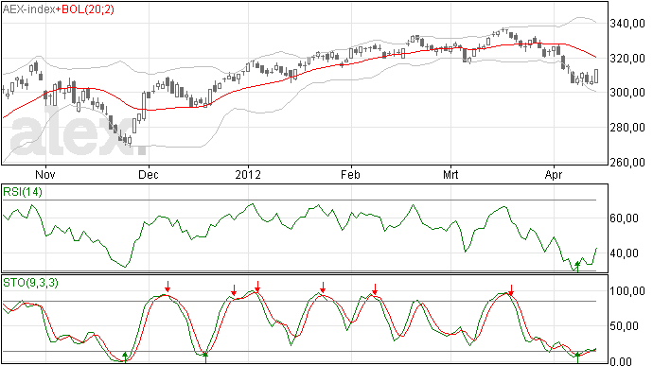Select the Dec date axis label
The image size is (653, 366).
point(149,174)
